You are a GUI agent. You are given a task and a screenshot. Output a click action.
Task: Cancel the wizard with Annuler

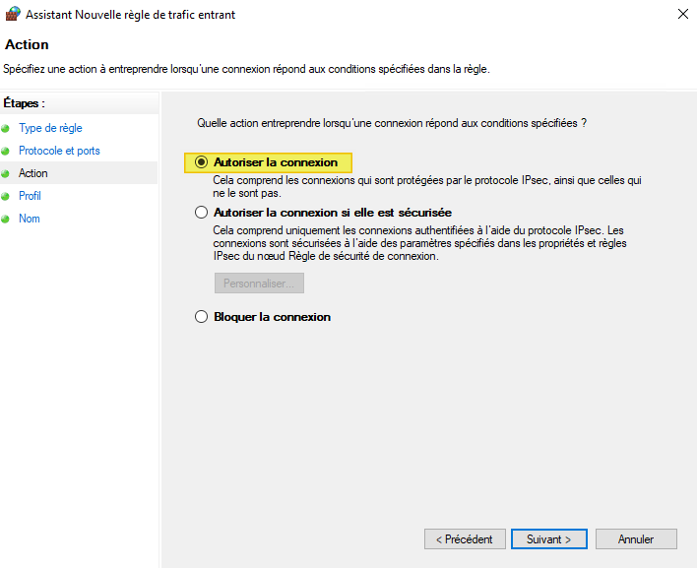(636, 539)
